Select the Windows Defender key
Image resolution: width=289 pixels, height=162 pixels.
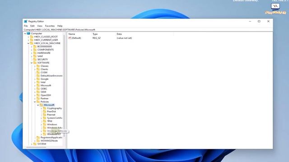[x=57, y=131]
